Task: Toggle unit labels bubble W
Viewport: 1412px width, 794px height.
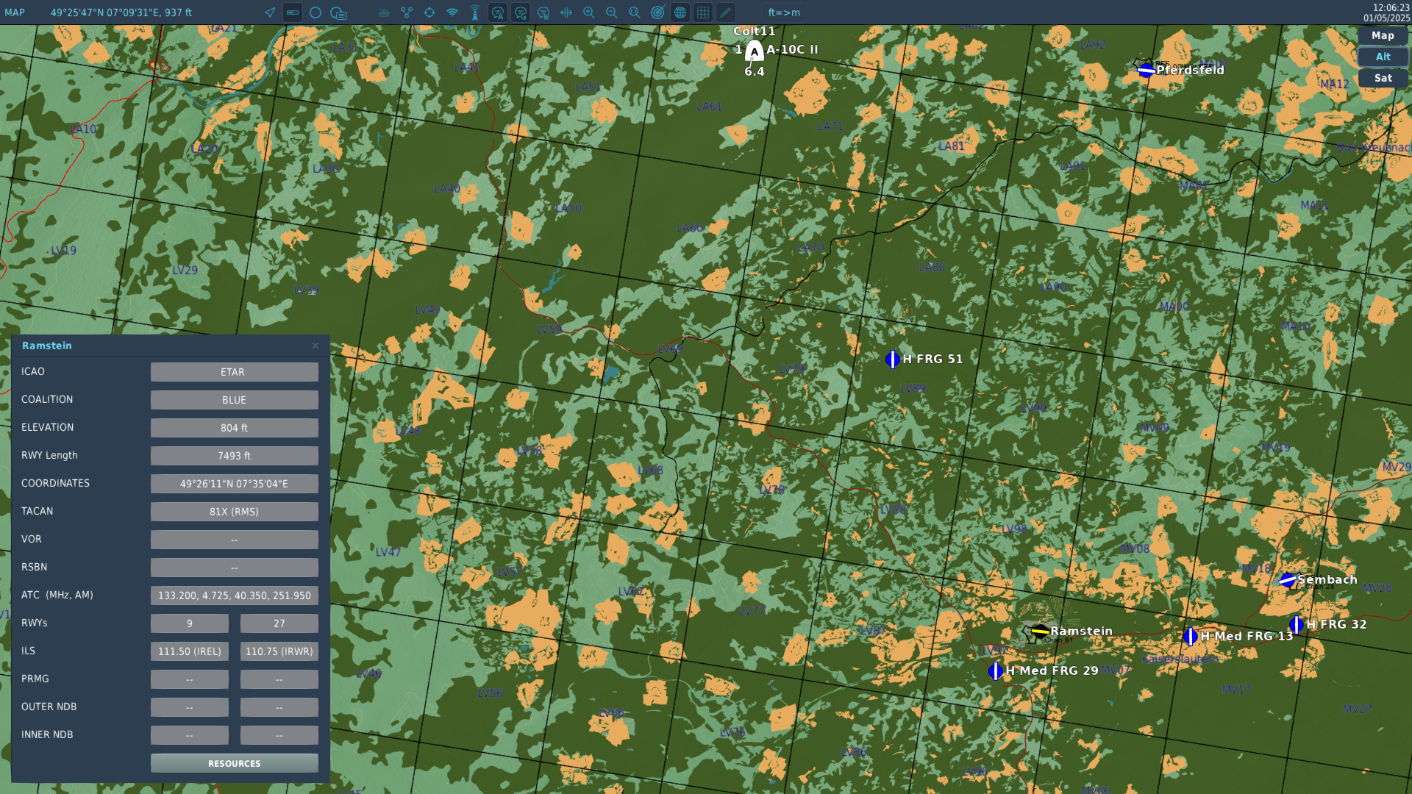Action: coord(543,12)
